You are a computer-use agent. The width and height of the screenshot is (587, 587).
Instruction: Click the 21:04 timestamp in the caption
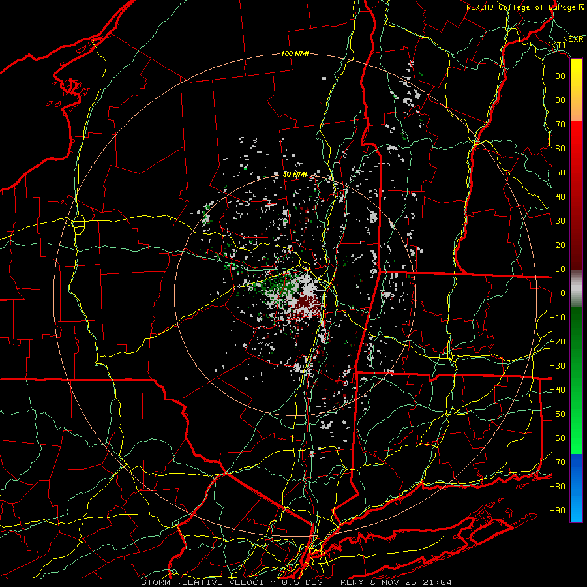coord(438,582)
